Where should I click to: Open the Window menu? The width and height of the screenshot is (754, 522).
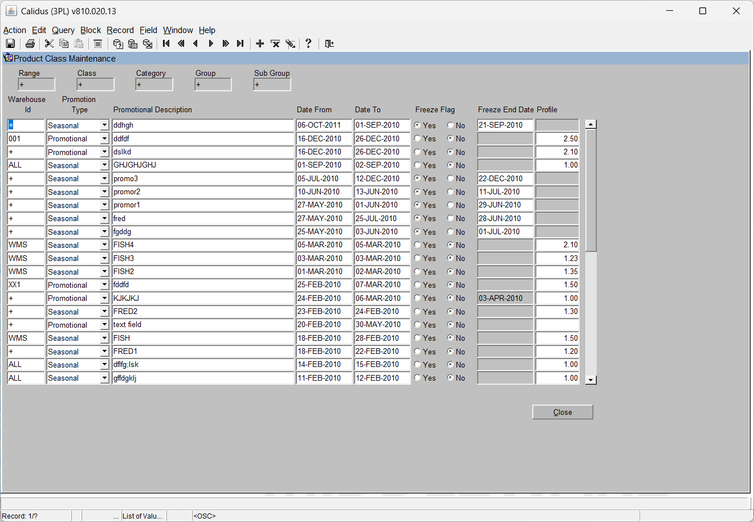[x=178, y=30]
